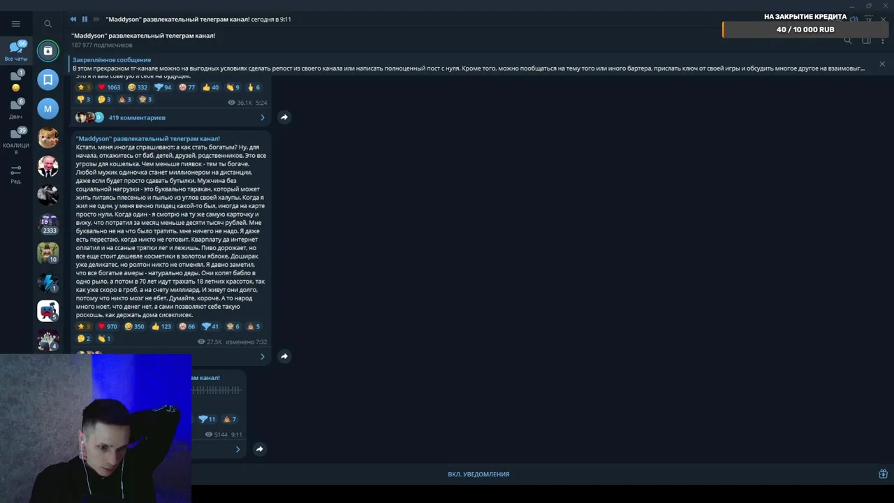
Task: Skip to previous audio in player bar
Action: pos(73,19)
